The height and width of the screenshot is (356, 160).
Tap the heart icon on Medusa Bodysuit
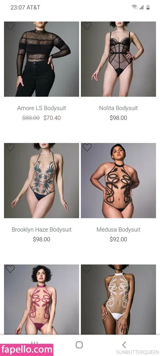[x=87, y=147]
